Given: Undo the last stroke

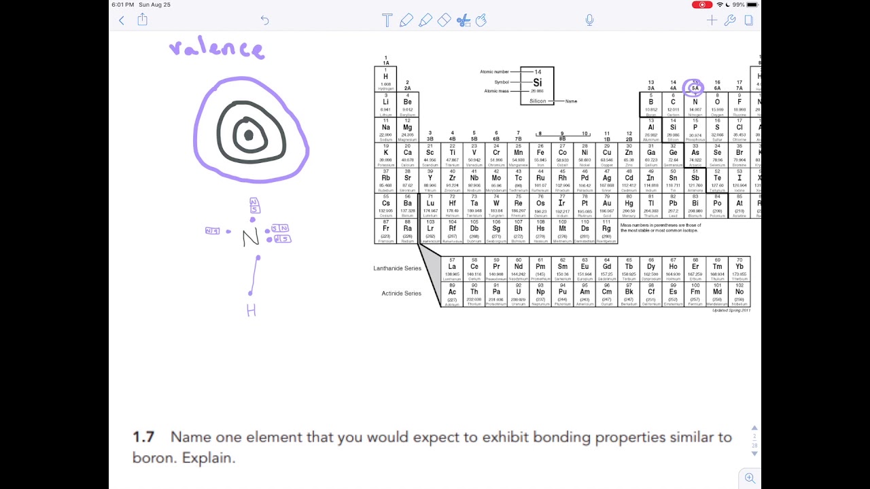Looking at the screenshot, I should click(265, 20).
